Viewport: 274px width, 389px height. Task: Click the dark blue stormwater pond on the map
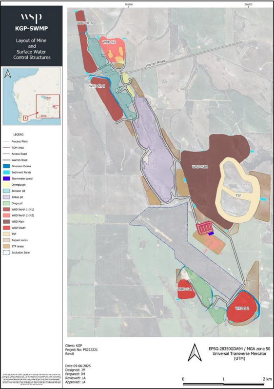point(211,233)
